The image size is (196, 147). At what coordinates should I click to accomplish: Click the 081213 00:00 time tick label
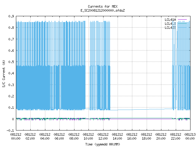coord(190,137)
